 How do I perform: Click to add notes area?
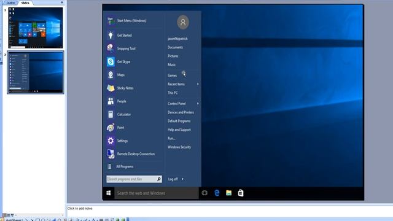[230, 211]
